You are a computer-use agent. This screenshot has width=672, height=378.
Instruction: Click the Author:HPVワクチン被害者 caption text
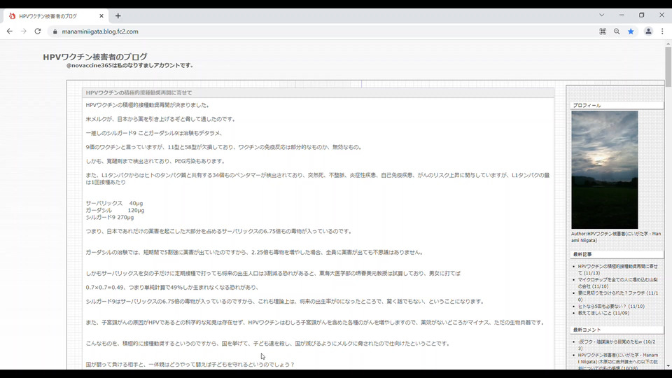click(x=616, y=237)
